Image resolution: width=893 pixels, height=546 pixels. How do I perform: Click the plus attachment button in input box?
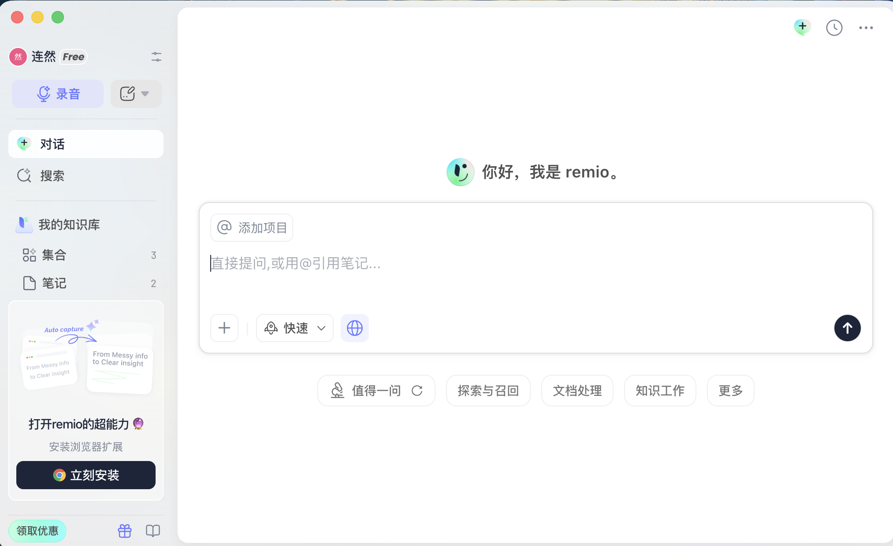pos(224,328)
